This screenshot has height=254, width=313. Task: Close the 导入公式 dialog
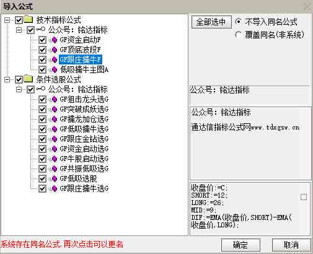[307, 7]
